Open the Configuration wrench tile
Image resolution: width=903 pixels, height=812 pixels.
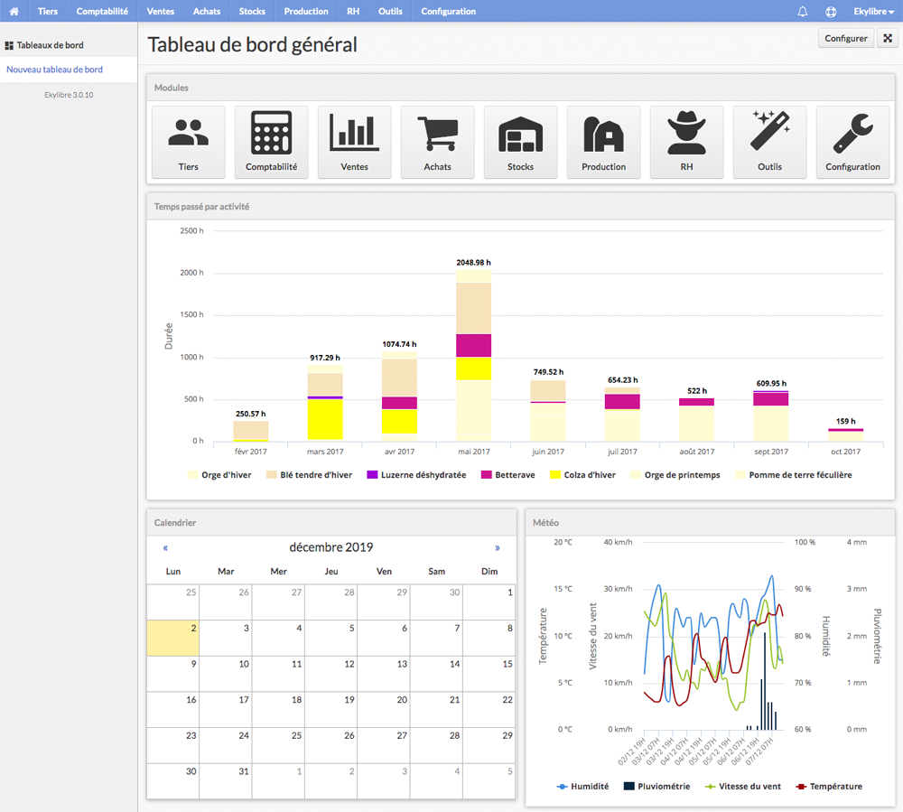(x=853, y=142)
